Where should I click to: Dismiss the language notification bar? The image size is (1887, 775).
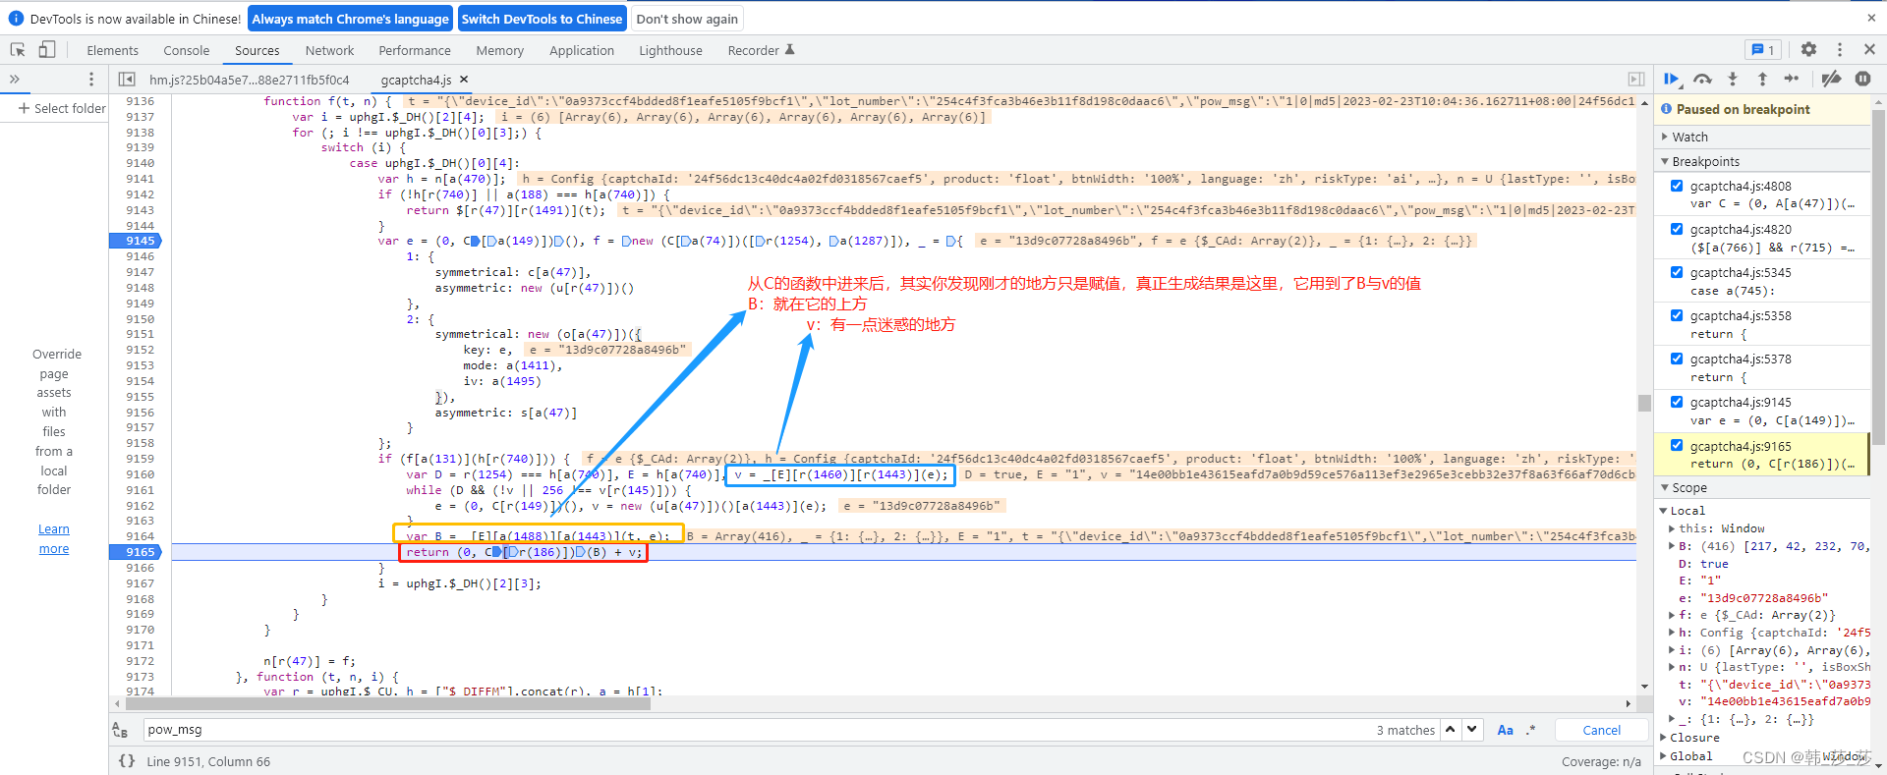(x=1871, y=18)
